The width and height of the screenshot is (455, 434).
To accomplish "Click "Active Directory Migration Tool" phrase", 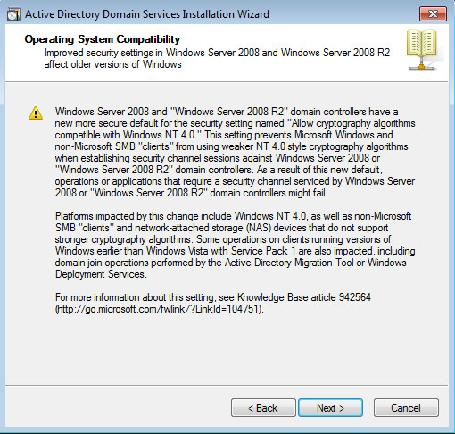I will pyautogui.click(x=289, y=263).
